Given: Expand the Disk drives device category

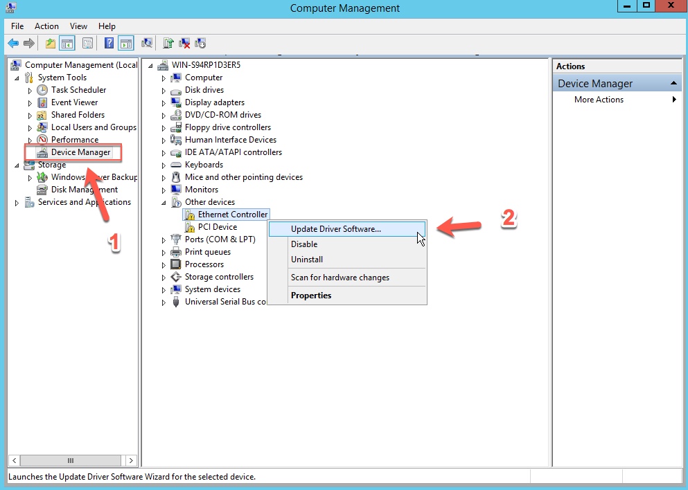Looking at the screenshot, I should (x=164, y=91).
